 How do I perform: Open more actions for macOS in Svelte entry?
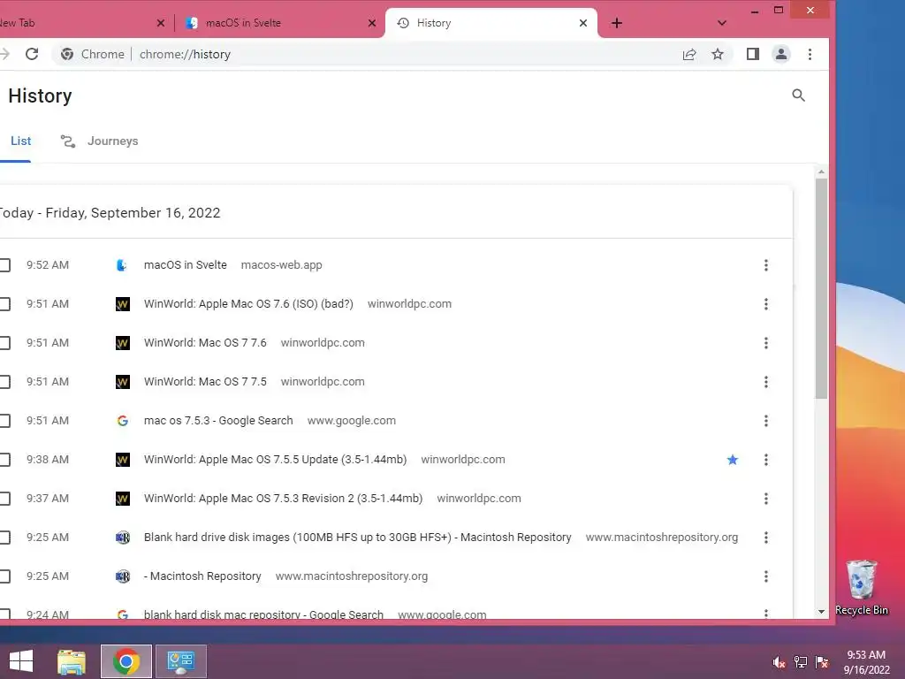766,265
